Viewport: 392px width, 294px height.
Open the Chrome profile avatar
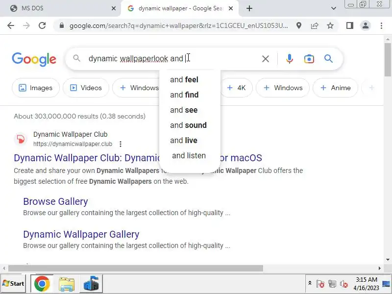coord(366,25)
